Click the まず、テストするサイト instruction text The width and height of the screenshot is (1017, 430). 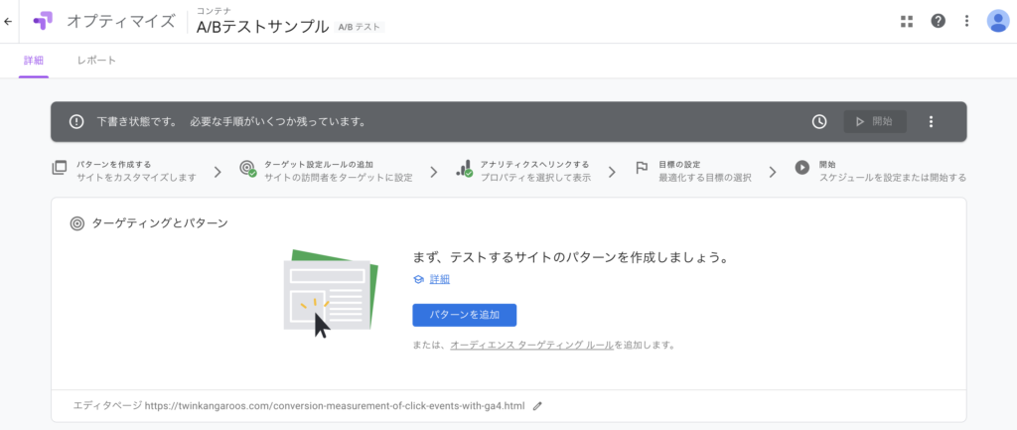[x=569, y=257]
